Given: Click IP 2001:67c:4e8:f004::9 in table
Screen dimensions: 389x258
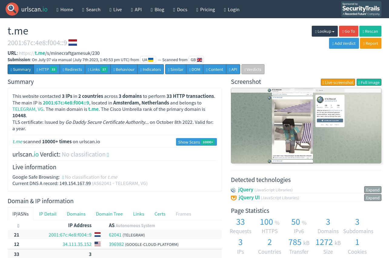Looking at the screenshot, I should pos(70,235).
